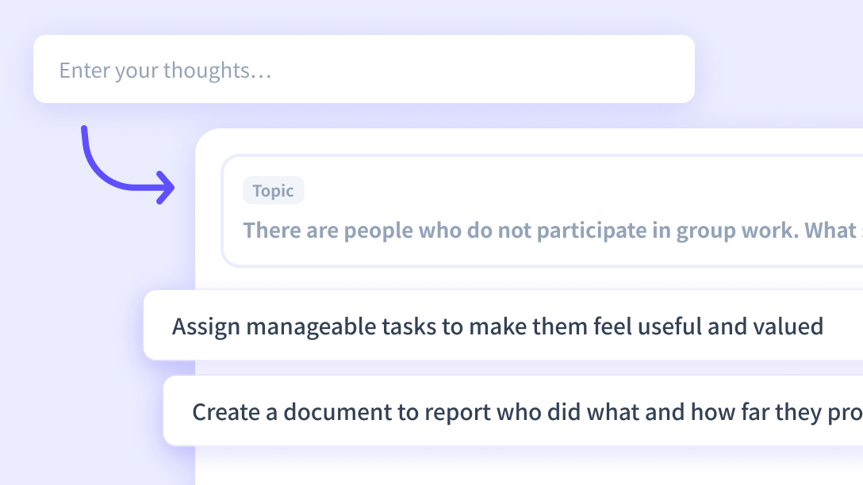863x485 pixels.
Task: Click the white panel area below the cards
Action: [x=524, y=468]
